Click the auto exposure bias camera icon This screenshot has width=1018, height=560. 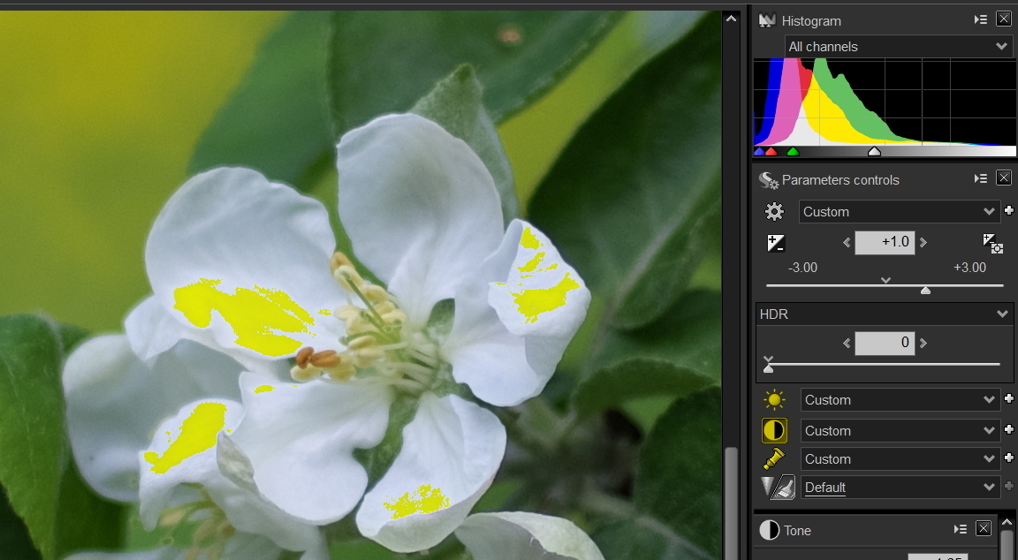click(x=992, y=243)
